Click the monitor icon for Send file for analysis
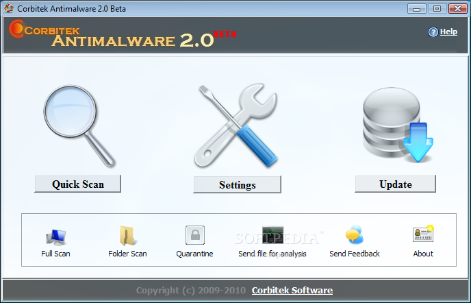The width and height of the screenshot is (471, 303). tap(272, 235)
